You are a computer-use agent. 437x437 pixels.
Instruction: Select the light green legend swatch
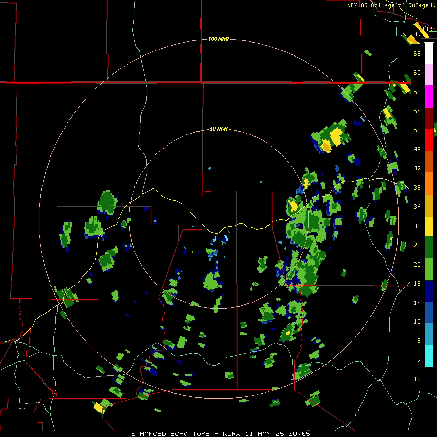pyautogui.click(x=429, y=269)
